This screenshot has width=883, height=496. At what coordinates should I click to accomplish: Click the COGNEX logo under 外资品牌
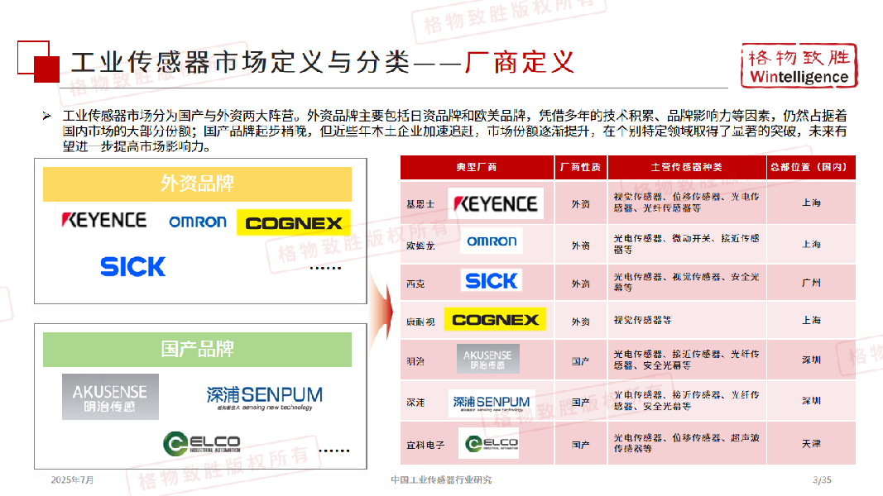tap(294, 222)
